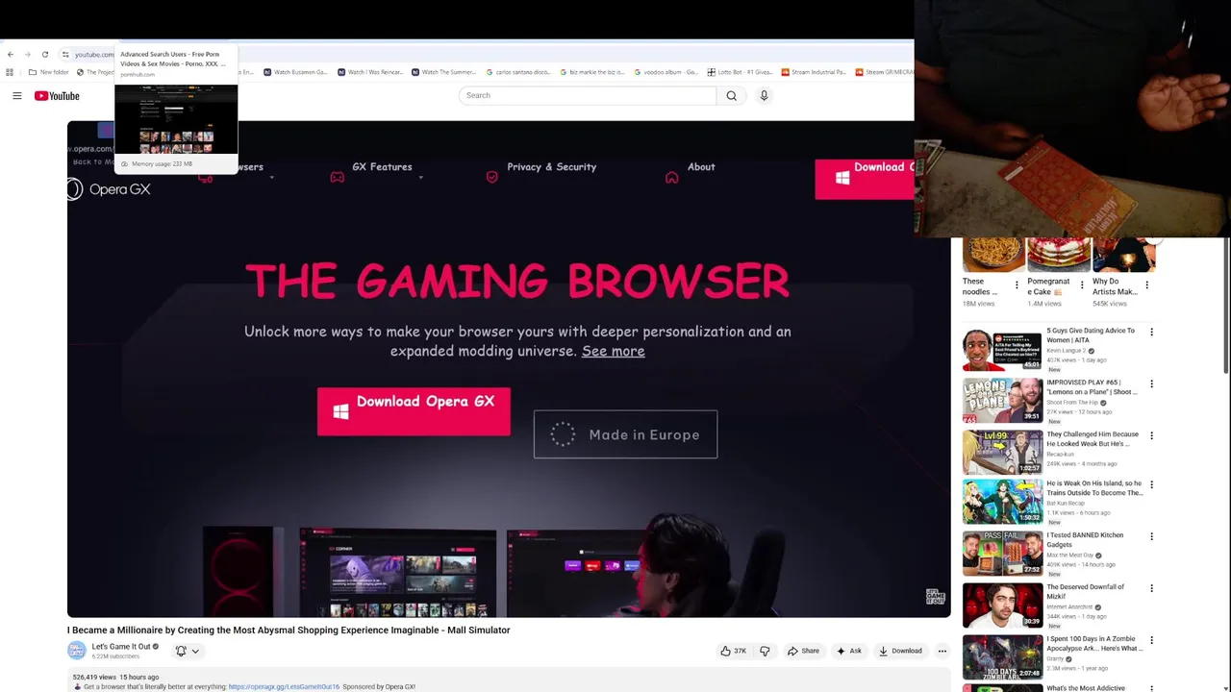Open the operagx.gg/LetsGameItOut16 link in the description
This screenshot has width=1231, height=692.
(x=284, y=687)
